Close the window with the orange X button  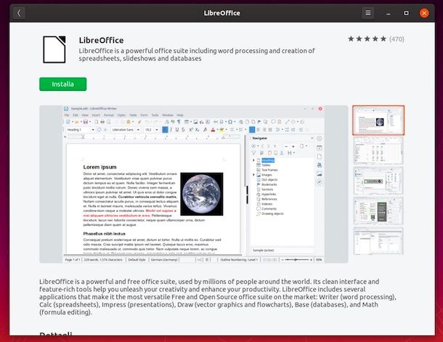(x=424, y=13)
